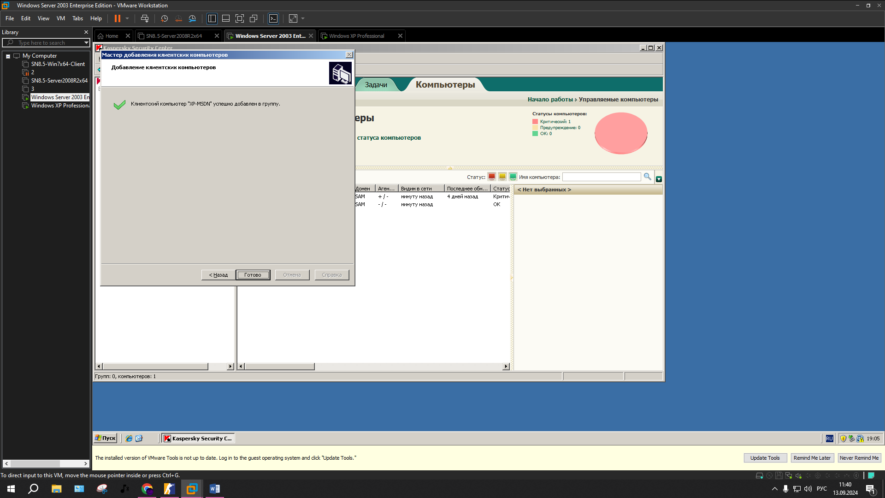Screen dimensions: 885x498
Task: Click the magnifier search icon
Action: [647, 177]
